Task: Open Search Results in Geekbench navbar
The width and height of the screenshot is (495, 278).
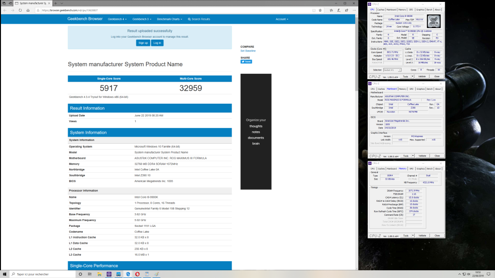Action: [199, 19]
